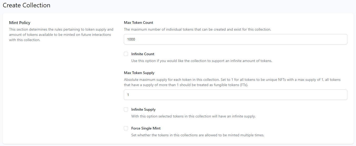The height and width of the screenshot is (146, 356).
Task: Click the Force Single Mint label text
Action: [146, 128]
